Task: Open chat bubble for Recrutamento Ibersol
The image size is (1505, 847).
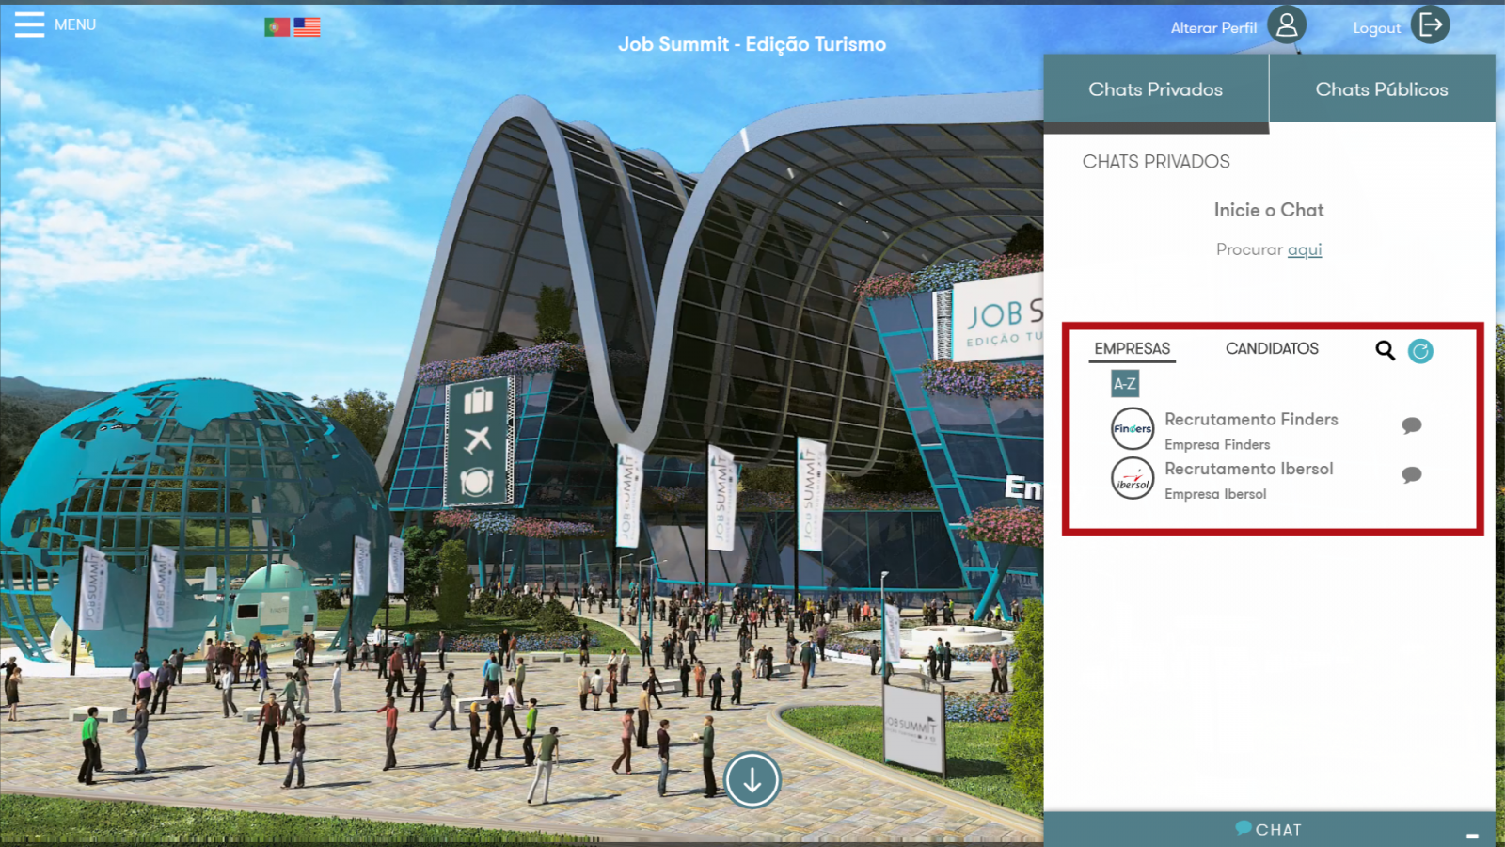Action: tap(1411, 475)
